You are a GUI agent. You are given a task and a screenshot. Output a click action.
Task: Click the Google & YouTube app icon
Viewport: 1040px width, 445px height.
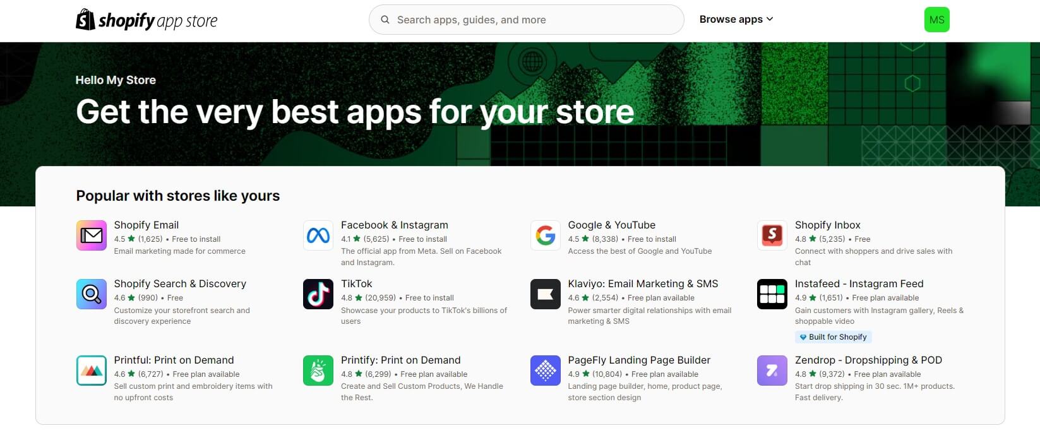(x=546, y=235)
